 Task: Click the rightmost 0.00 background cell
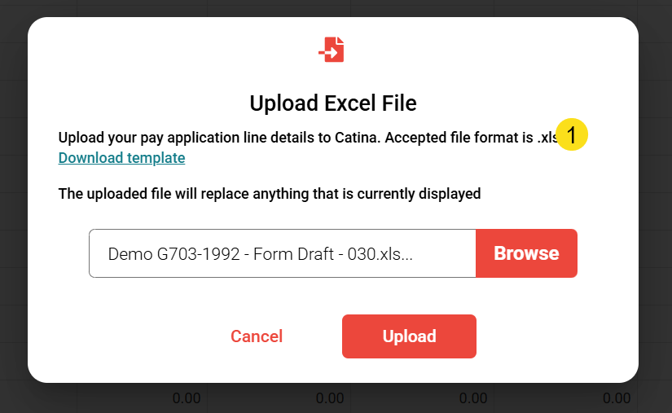click(x=616, y=398)
